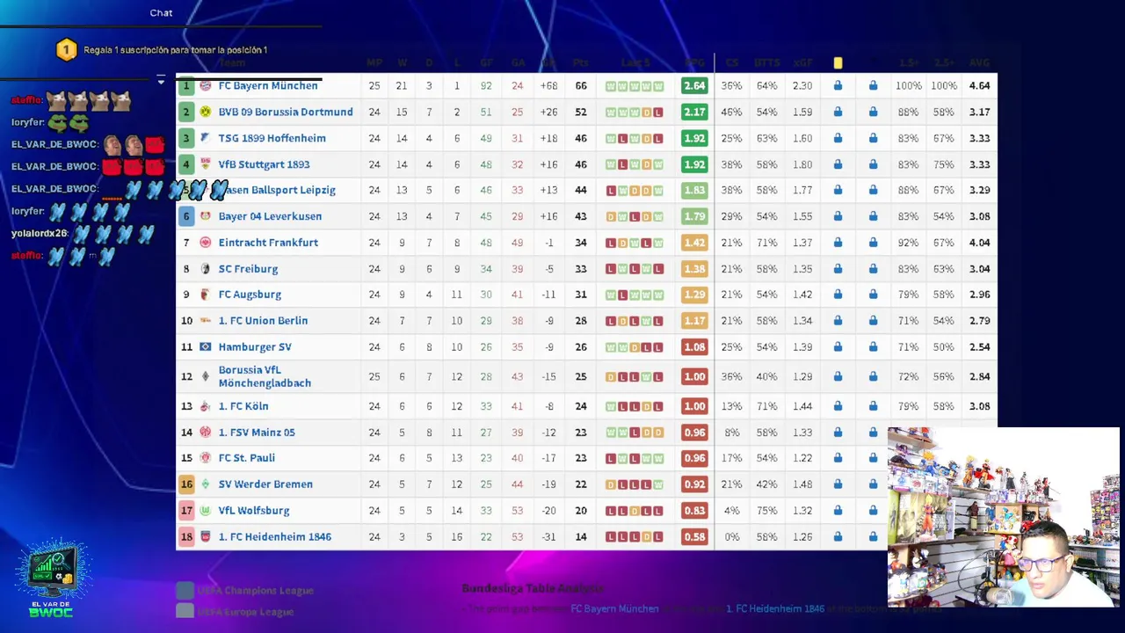This screenshot has height=633, width=1125.
Task: Open the SV Werder Bremen team link
Action: click(265, 484)
